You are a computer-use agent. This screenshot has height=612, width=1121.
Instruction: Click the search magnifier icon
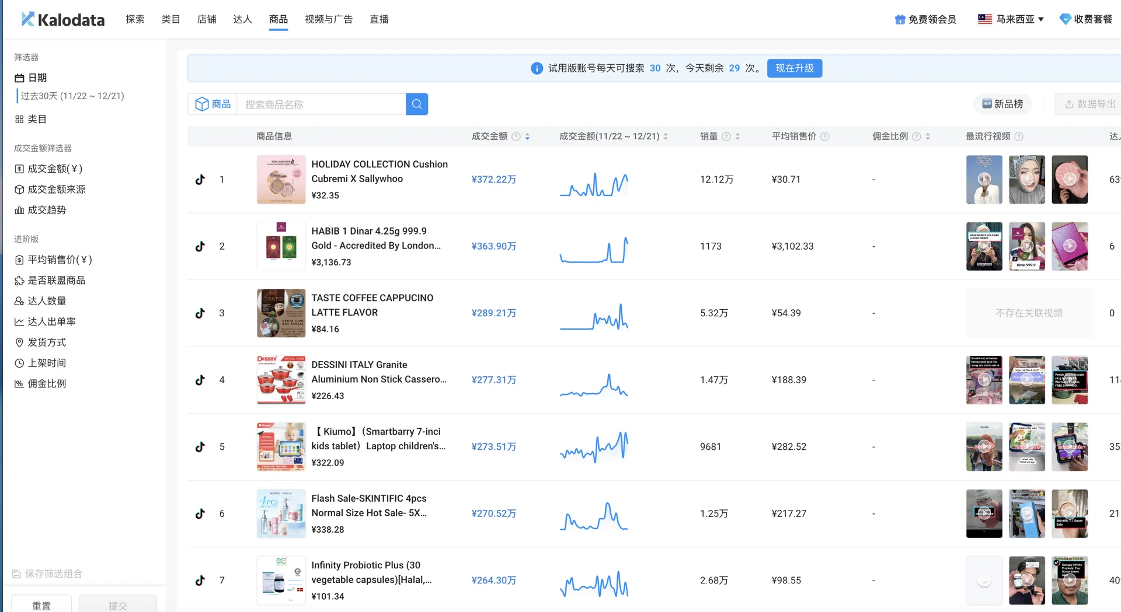[x=416, y=104]
